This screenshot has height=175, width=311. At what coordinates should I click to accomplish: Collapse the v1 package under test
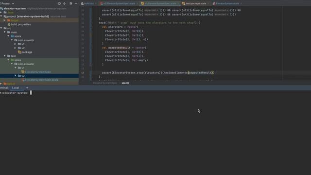click(x=15, y=68)
